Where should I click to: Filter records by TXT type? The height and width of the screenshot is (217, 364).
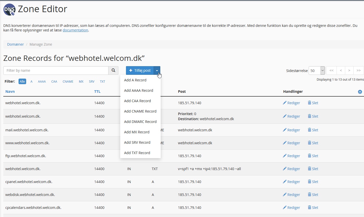(102, 81)
